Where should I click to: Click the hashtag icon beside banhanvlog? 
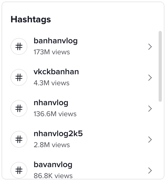point(19,46)
